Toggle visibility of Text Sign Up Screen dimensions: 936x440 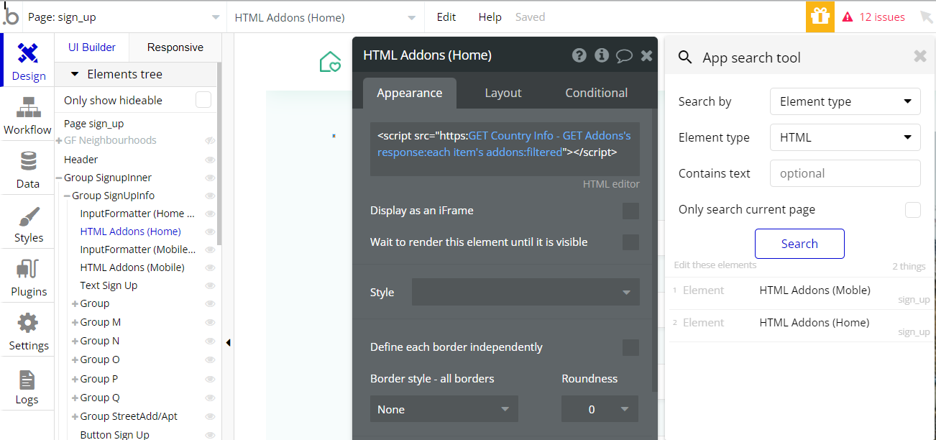click(210, 285)
